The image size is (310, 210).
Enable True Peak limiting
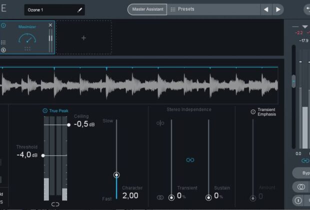click(45, 110)
